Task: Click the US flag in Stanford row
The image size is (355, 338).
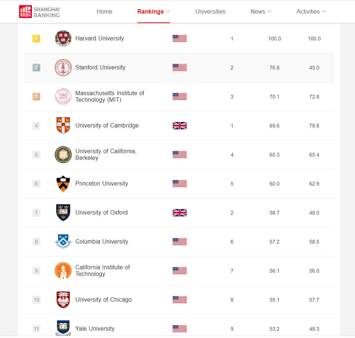Action: pos(180,68)
